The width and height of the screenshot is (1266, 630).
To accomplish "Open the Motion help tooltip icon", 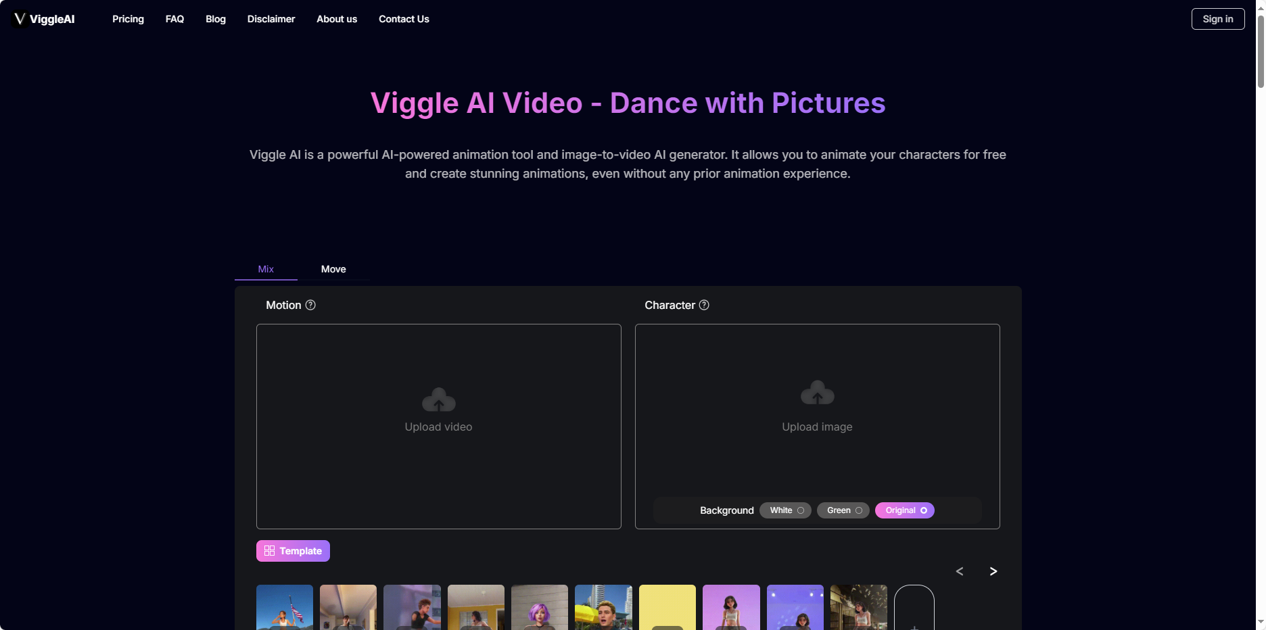I will [310, 305].
